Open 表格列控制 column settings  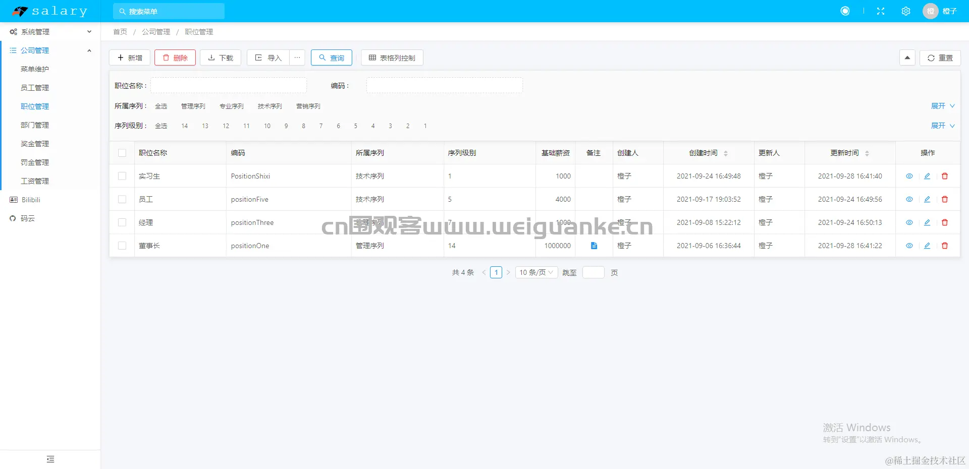pos(392,57)
